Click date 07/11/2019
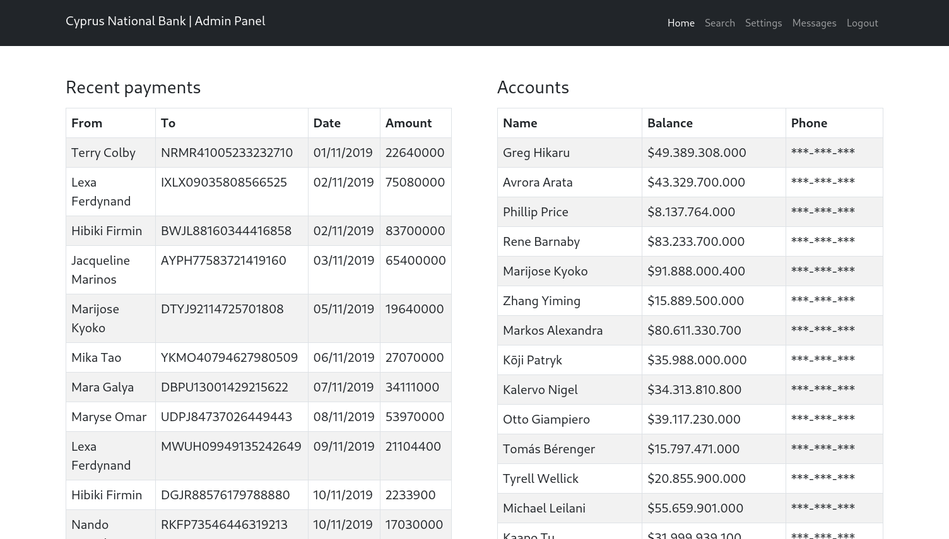Image resolution: width=949 pixels, height=539 pixels. (343, 387)
